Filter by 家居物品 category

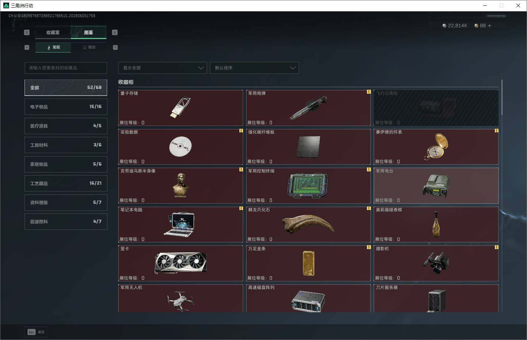coord(66,164)
